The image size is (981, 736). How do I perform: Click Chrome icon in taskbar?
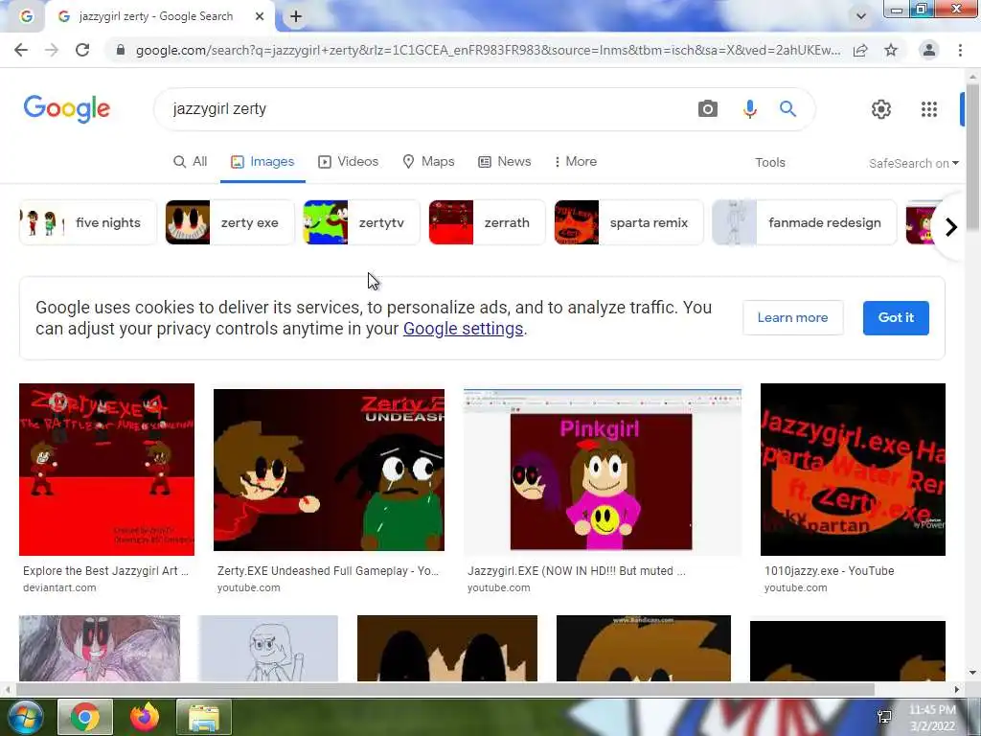85,717
